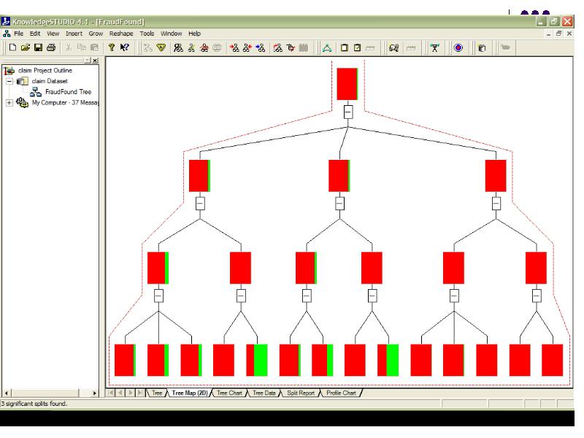This screenshot has width=584, height=438.
Task: Open Help with yellow question mark icon
Action: coord(111,47)
